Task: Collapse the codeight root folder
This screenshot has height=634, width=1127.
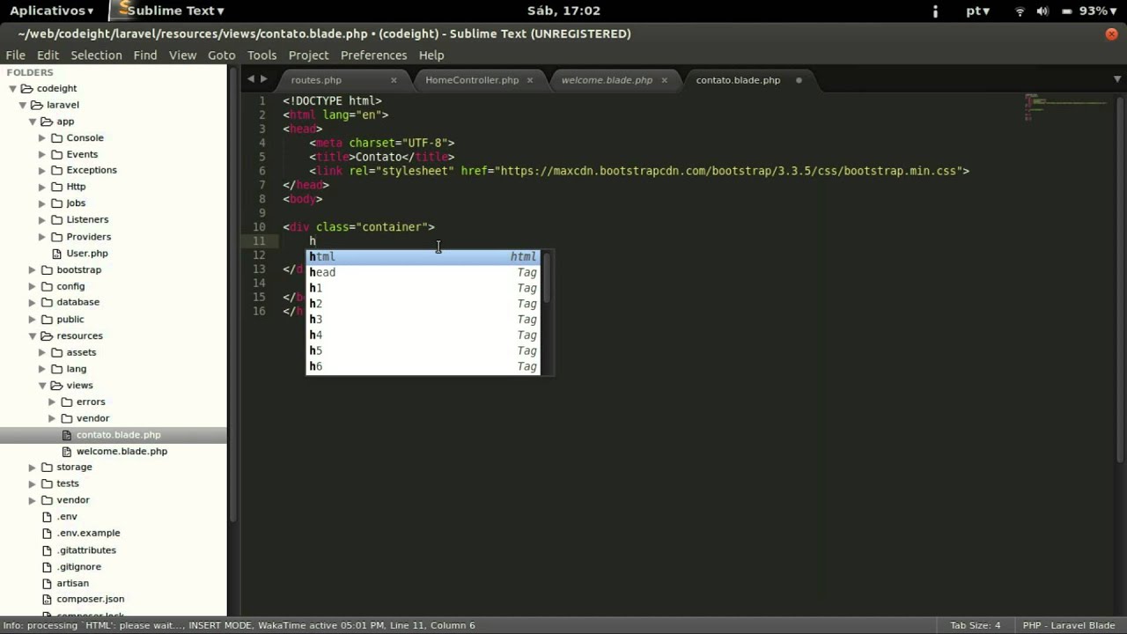Action: (12, 88)
